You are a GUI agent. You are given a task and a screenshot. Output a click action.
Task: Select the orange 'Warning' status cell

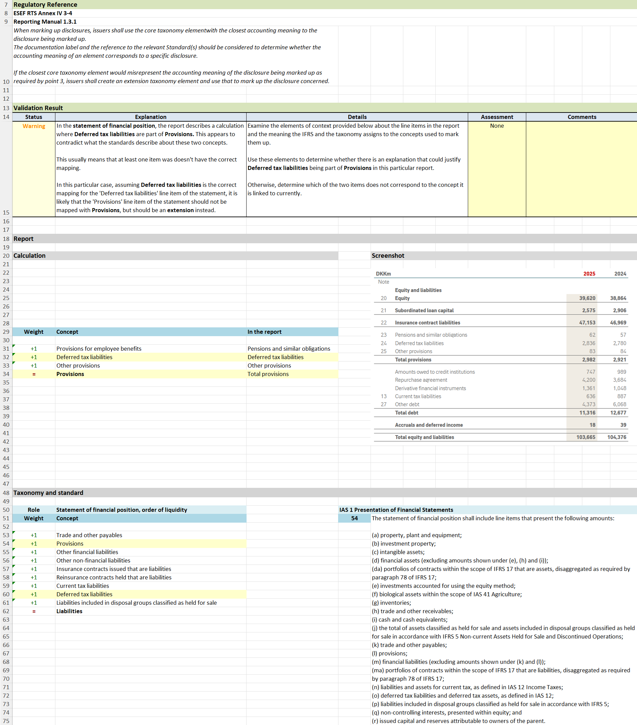click(x=34, y=169)
